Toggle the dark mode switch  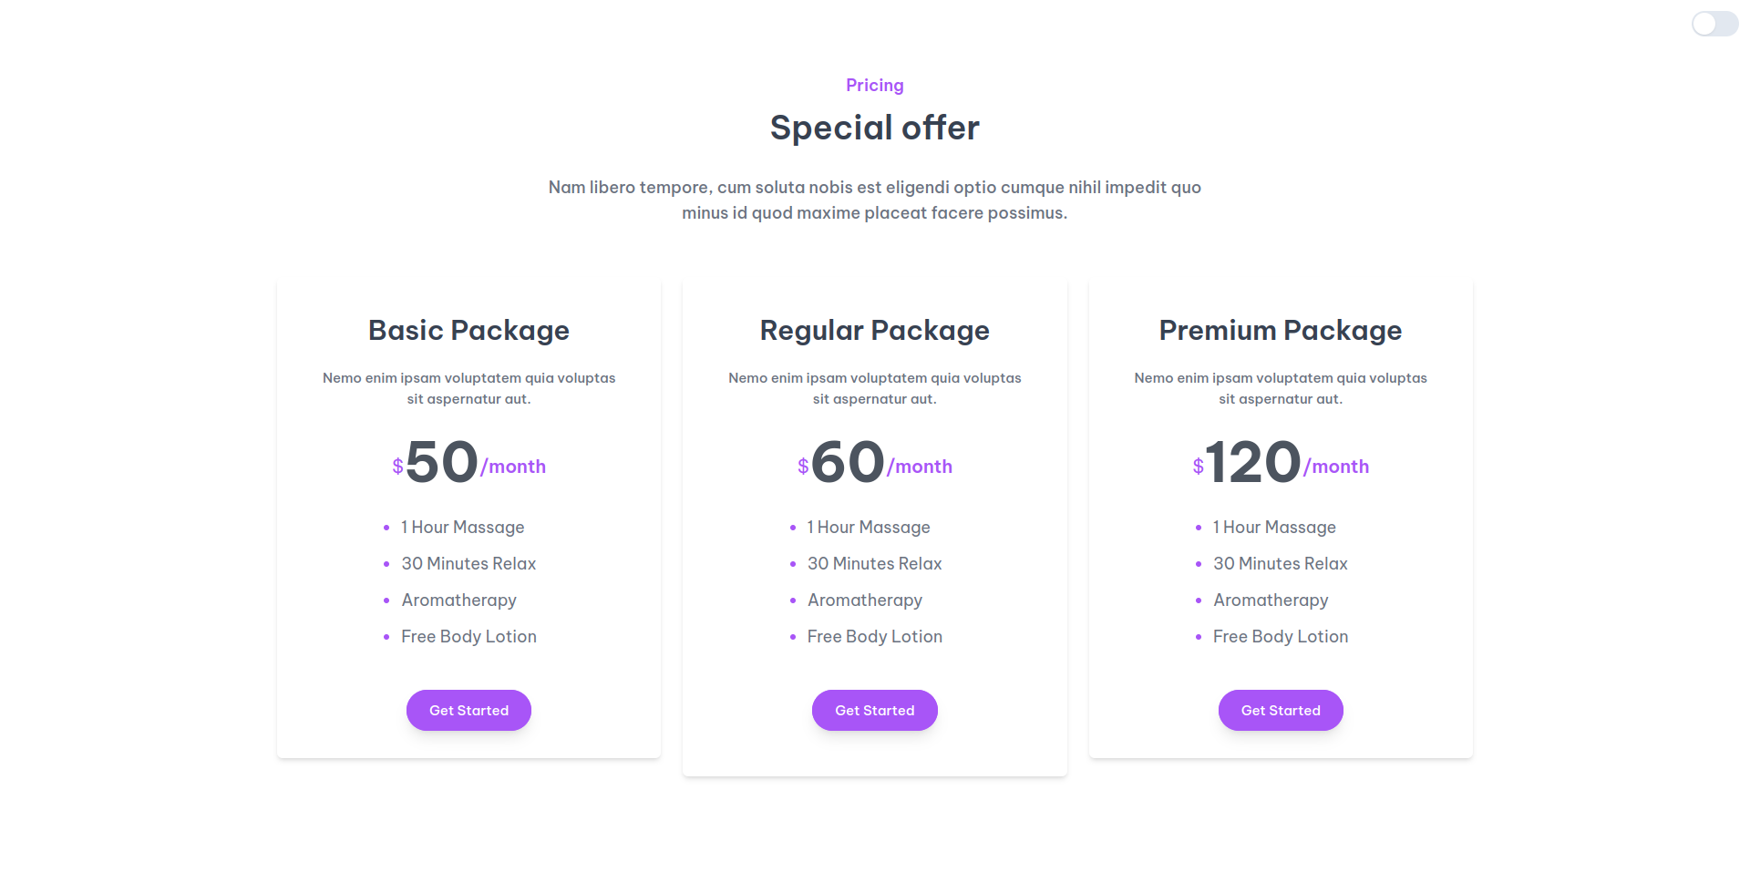click(x=1714, y=24)
